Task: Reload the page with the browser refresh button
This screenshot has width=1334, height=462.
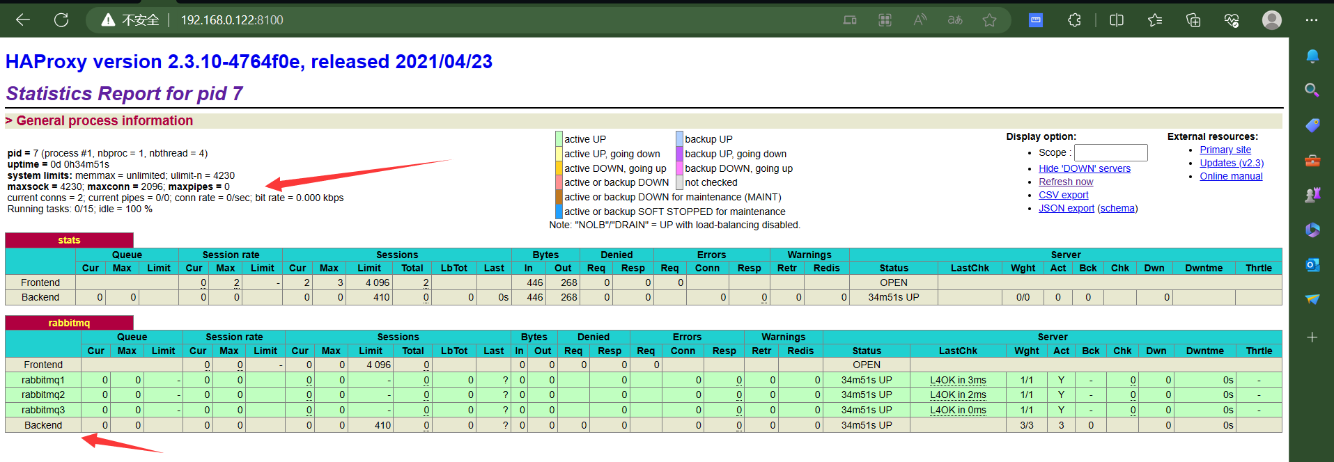Action: 61,20
